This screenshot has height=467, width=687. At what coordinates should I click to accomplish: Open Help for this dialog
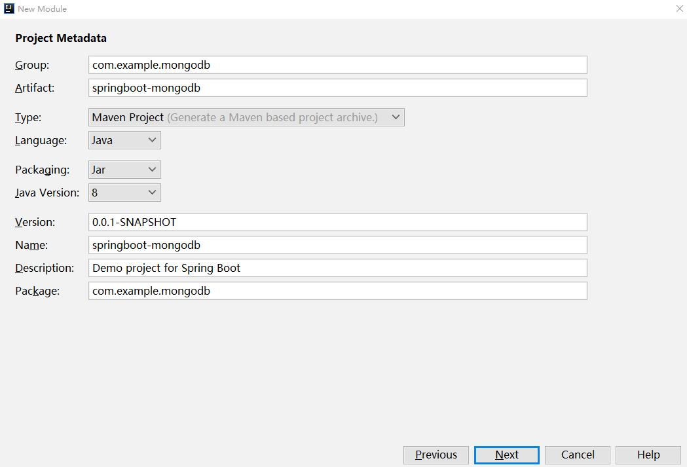[648, 455]
